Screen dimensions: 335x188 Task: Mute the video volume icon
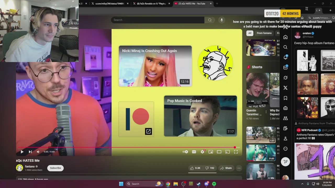(38, 152)
